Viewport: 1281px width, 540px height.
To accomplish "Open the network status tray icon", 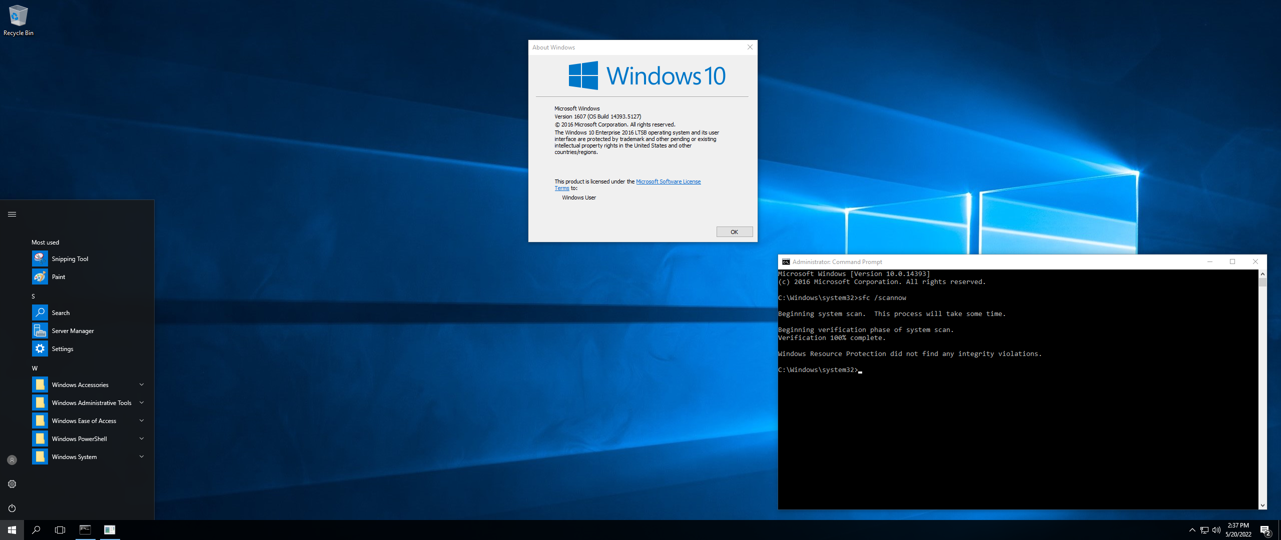I will point(1204,530).
